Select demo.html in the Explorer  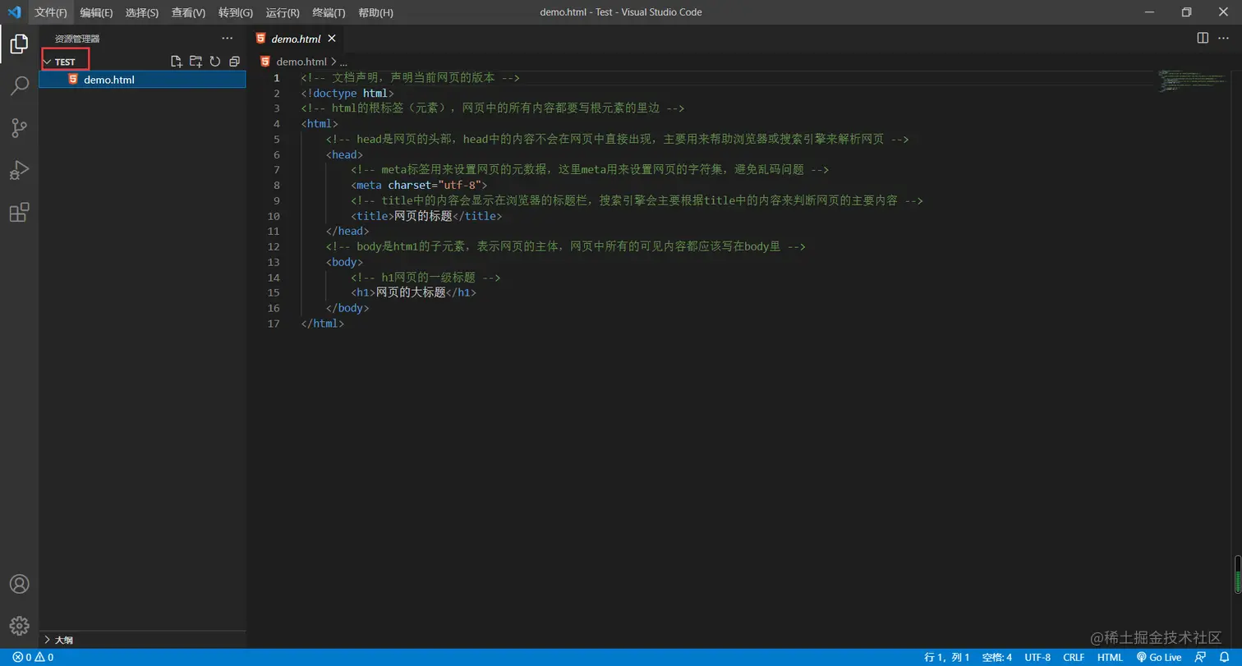[109, 79]
